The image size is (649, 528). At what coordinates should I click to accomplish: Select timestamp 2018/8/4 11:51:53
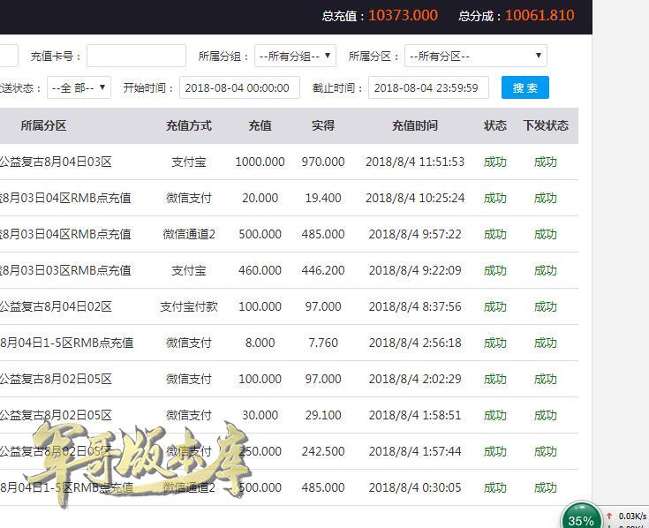pos(415,162)
